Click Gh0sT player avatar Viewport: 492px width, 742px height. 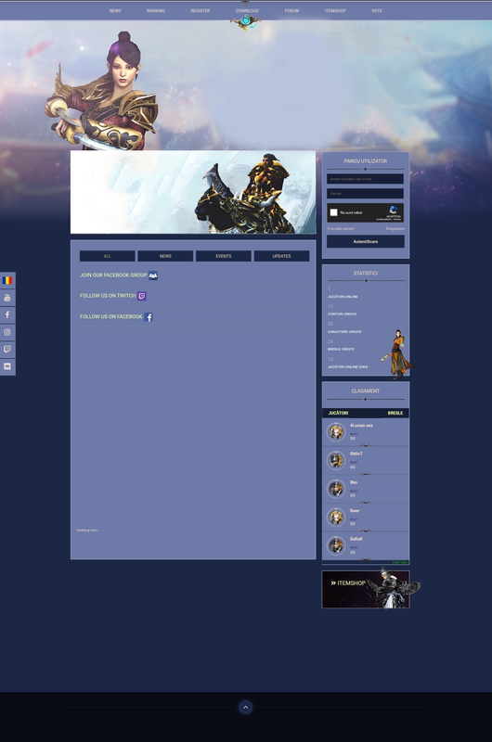[336, 460]
